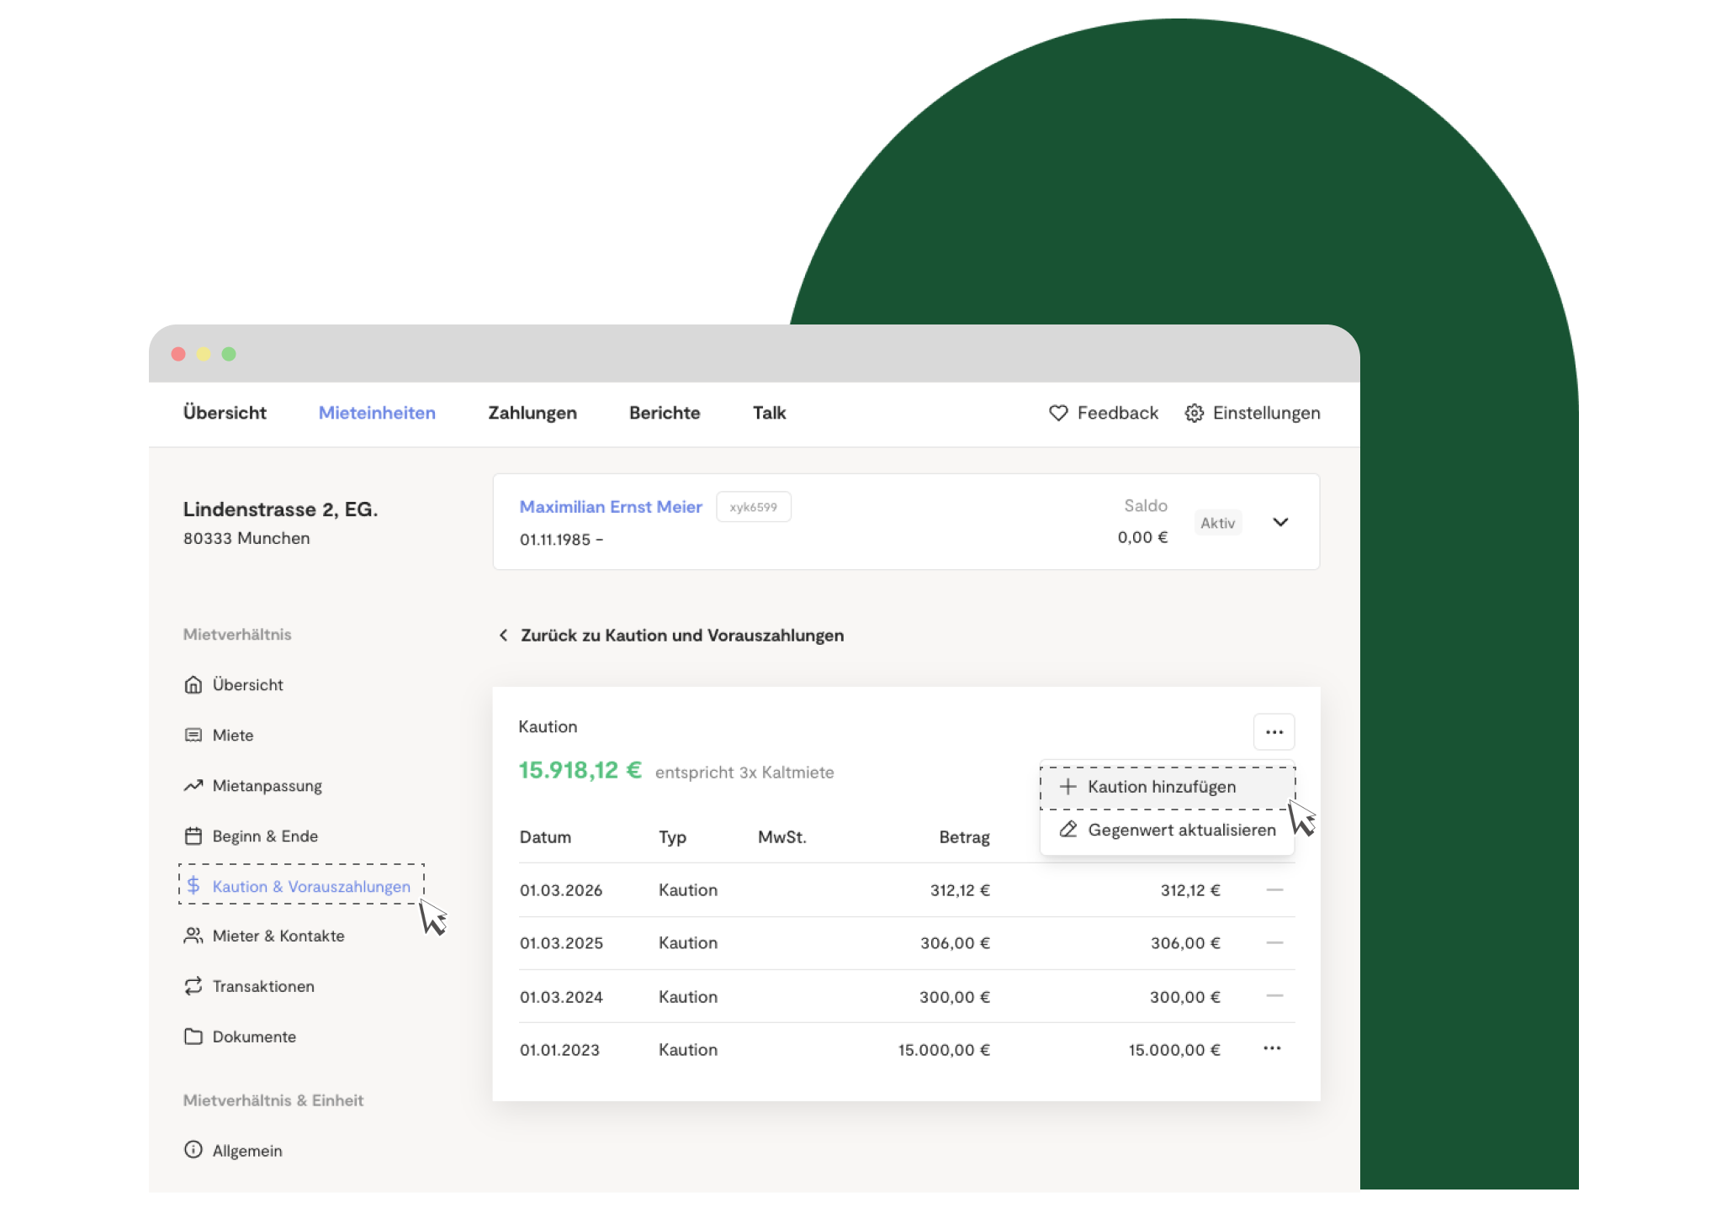Select Gegenwert aktualisieren menu entry

pyautogui.click(x=1168, y=830)
